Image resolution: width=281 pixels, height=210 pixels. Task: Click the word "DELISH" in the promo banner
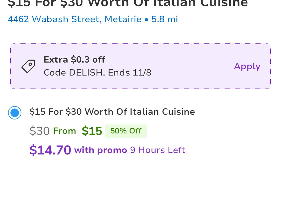click(x=87, y=73)
